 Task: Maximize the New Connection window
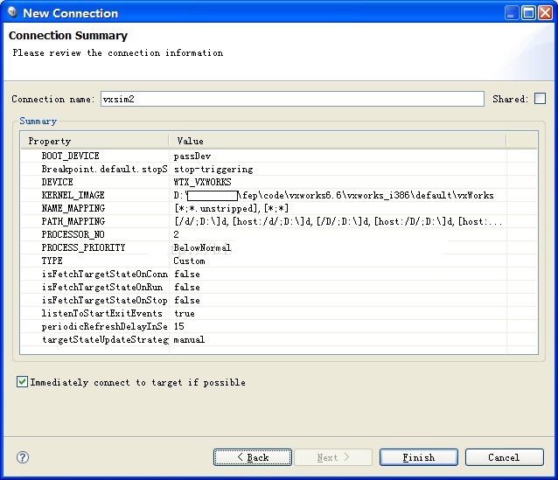click(529, 13)
